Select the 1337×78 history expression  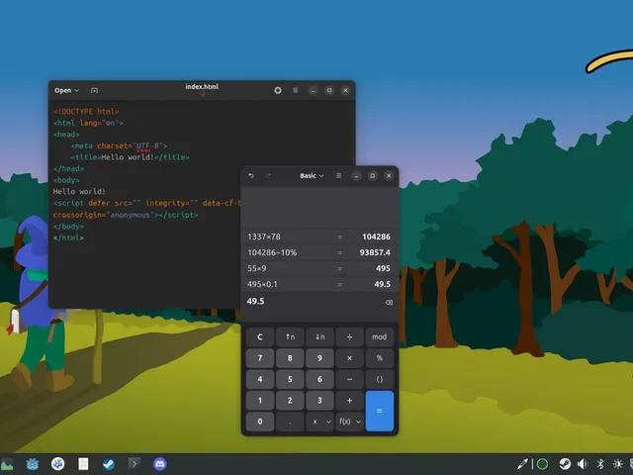pyautogui.click(x=264, y=237)
